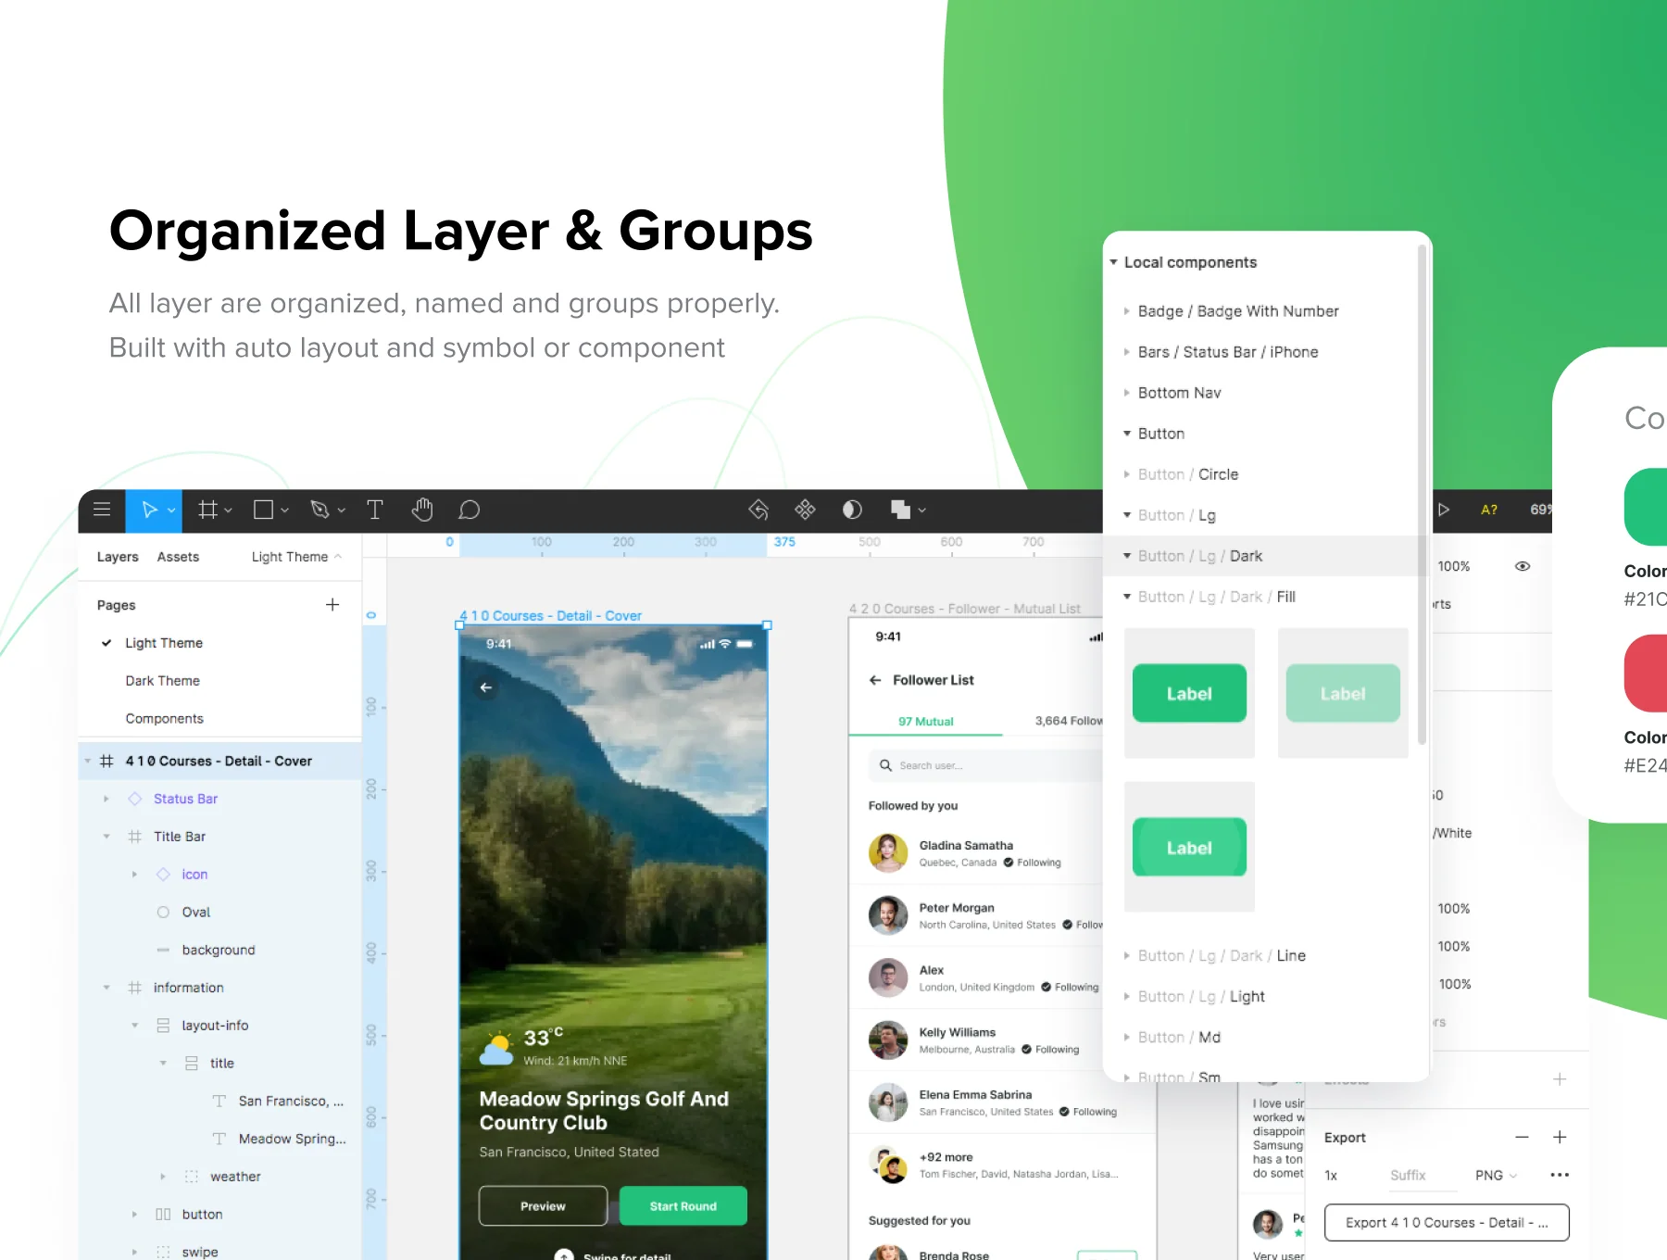Expand the weather layer group
Screen dimensions: 1667x1260
[163, 1177]
